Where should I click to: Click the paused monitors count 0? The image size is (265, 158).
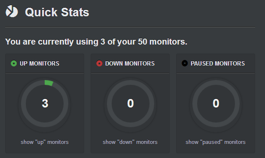pos(216,103)
